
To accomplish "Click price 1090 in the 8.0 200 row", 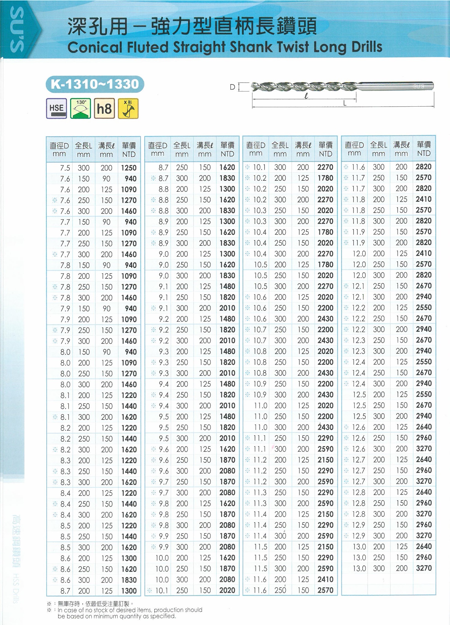I will pyautogui.click(x=129, y=363).
